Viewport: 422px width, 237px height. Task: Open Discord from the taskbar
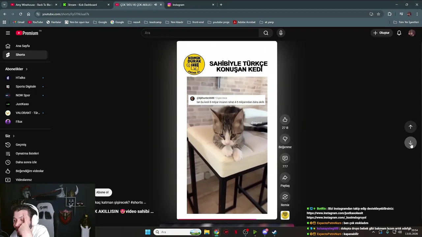click(265, 232)
